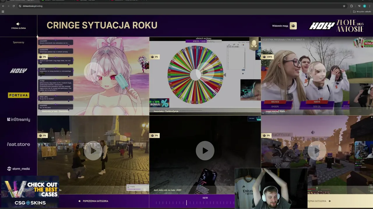Open the storm_media sponsor logo
This screenshot has width=373, height=209.
click(x=18, y=169)
